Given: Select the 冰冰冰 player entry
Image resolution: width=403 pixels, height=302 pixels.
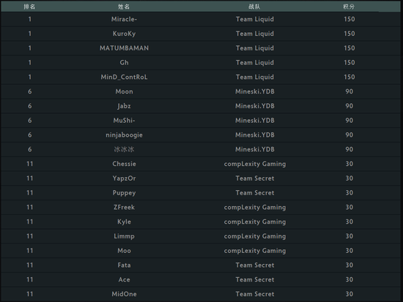Looking at the screenshot, I should click(x=124, y=149).
